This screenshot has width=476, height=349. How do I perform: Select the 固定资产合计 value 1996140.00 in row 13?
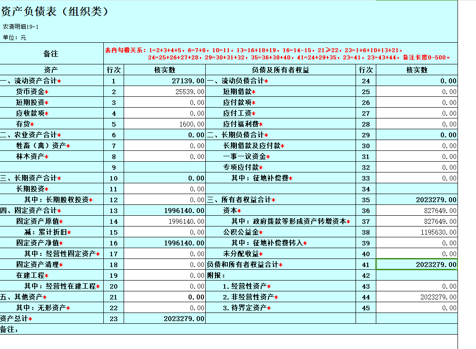[165, 211]
